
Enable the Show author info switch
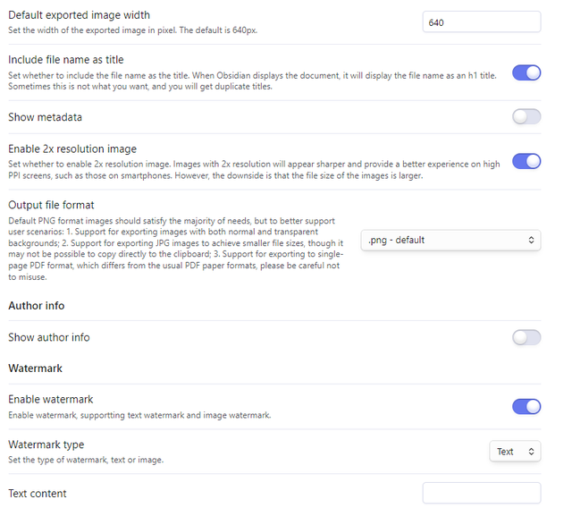pos(526,337)
